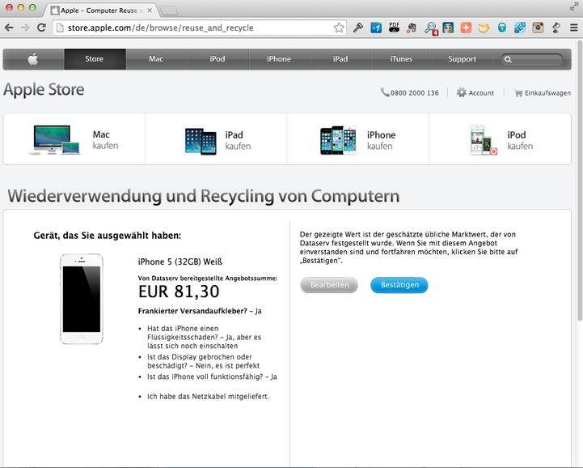Toggle fullscreen with the window arrows icon
Viewport: 583px width, 468px height.
(x=574, y=6)
